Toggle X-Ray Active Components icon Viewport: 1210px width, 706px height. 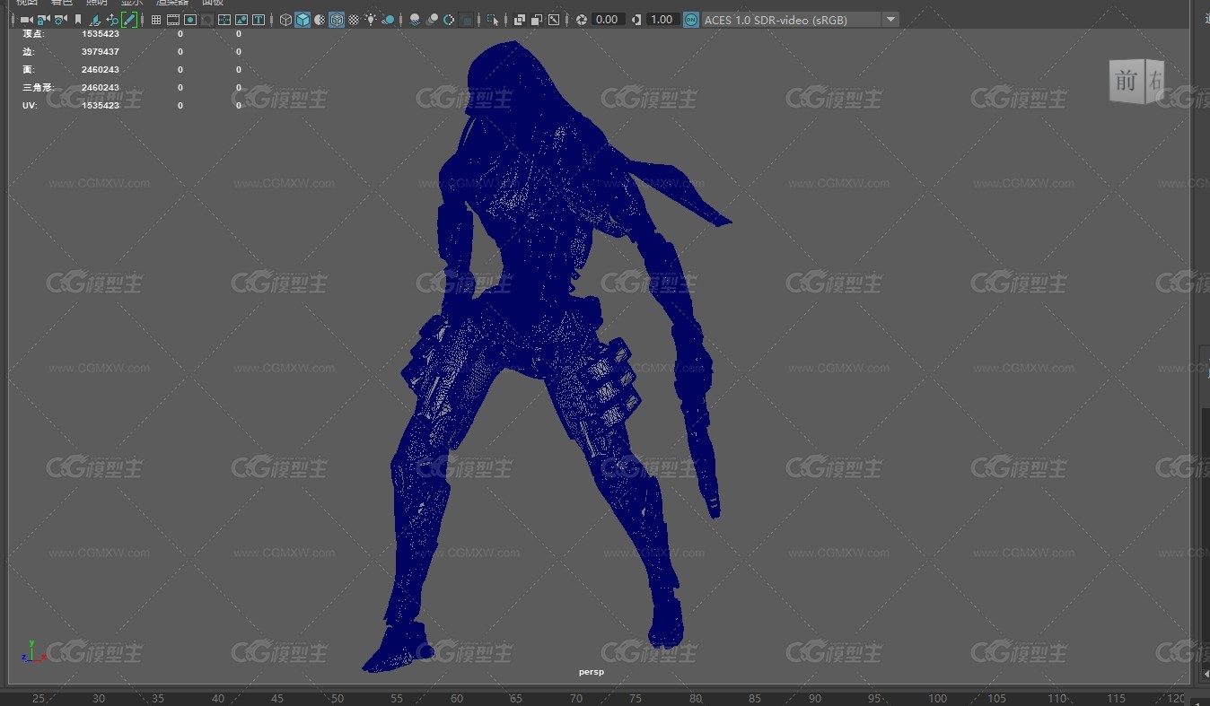(x=536, y=19)
